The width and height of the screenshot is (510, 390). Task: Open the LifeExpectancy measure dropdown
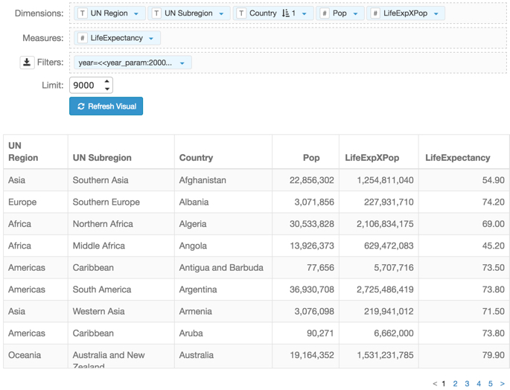pos(151,38)
